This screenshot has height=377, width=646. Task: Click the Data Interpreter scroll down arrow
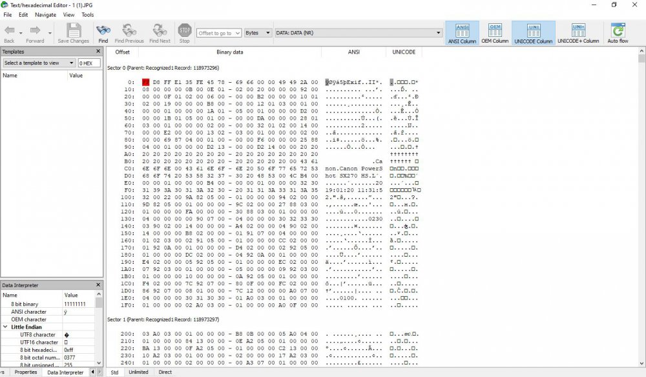click(99, 363)
